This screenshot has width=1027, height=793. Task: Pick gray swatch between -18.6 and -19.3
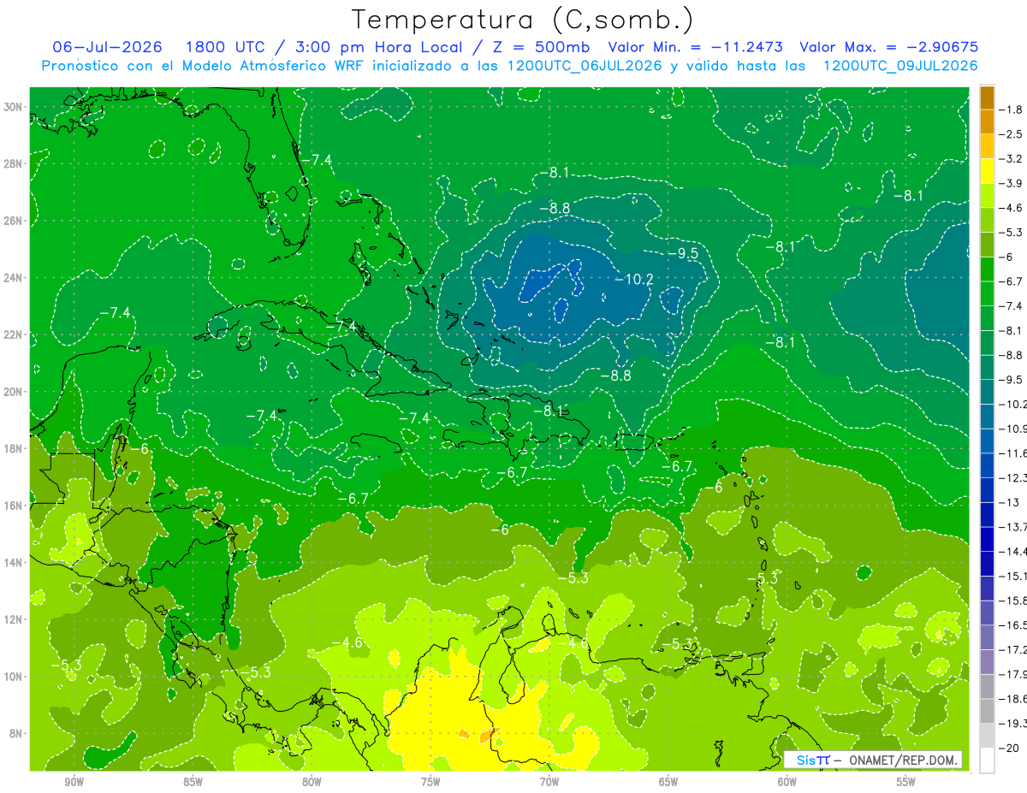(x=987, y=711)
